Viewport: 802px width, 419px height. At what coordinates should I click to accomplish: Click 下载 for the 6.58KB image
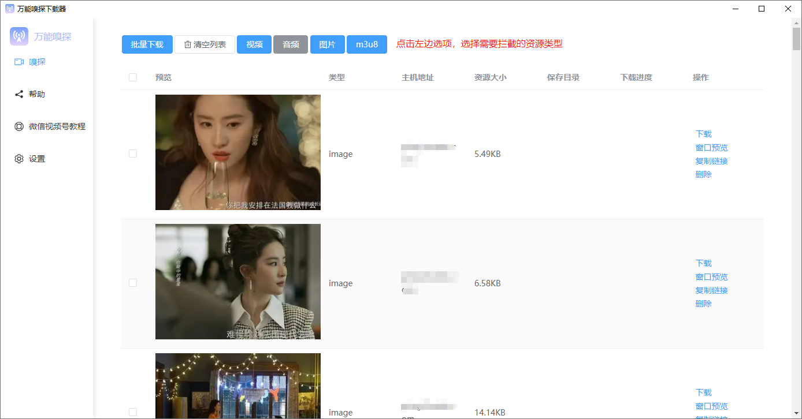pyautogui.click(x=704, y=263)
